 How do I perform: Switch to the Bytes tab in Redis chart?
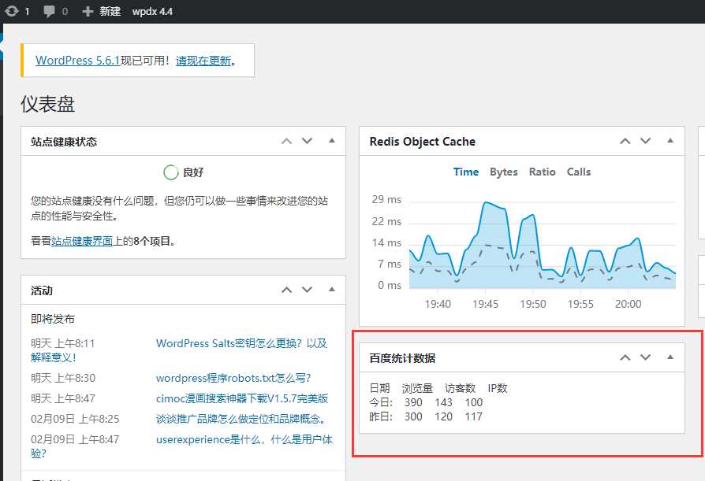504,172
